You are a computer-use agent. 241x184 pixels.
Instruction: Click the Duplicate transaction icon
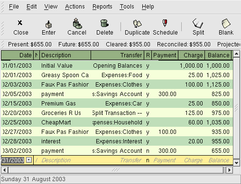137,24
